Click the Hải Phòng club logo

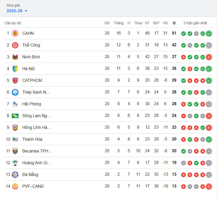15,104
